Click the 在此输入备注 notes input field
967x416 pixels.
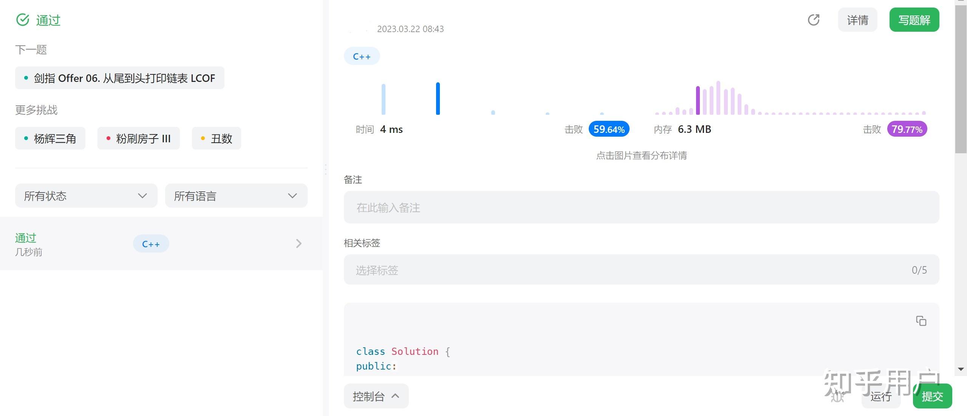(x=641, y=207)
